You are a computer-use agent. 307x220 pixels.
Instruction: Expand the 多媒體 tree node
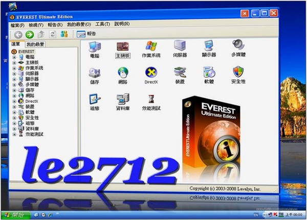(14, 85)
